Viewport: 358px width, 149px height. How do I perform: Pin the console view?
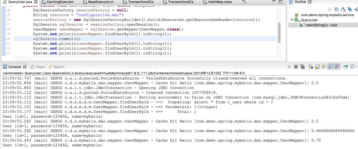click(346, 67)
